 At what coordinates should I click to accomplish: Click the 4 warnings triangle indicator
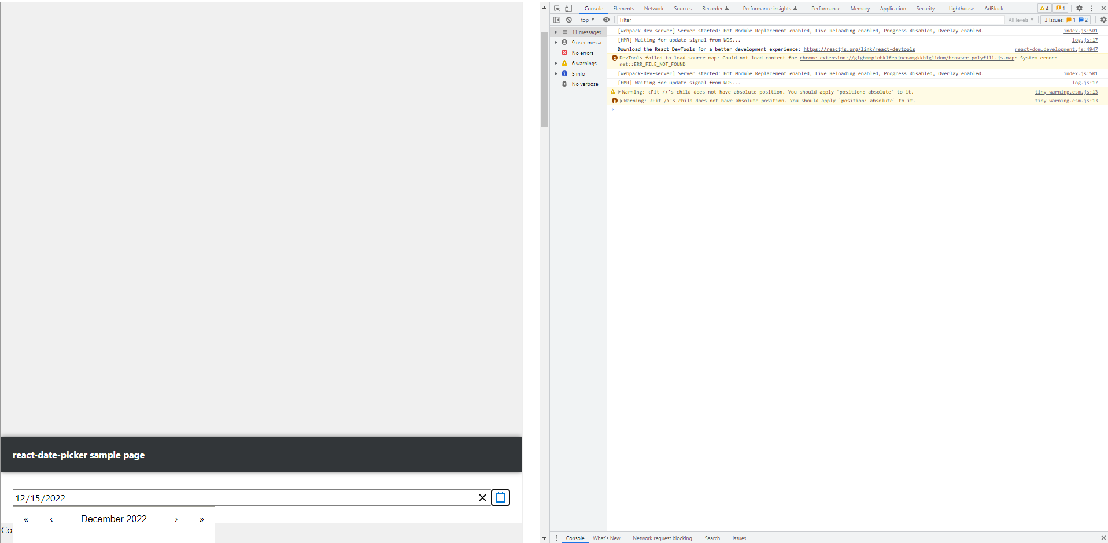click(1044, 8)
